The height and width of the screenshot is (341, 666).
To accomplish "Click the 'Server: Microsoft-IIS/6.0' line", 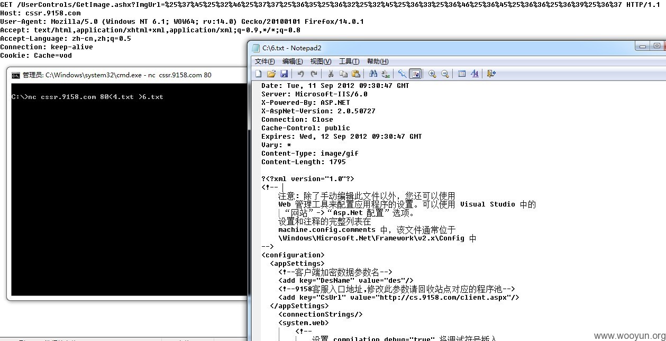I will 314,94.
